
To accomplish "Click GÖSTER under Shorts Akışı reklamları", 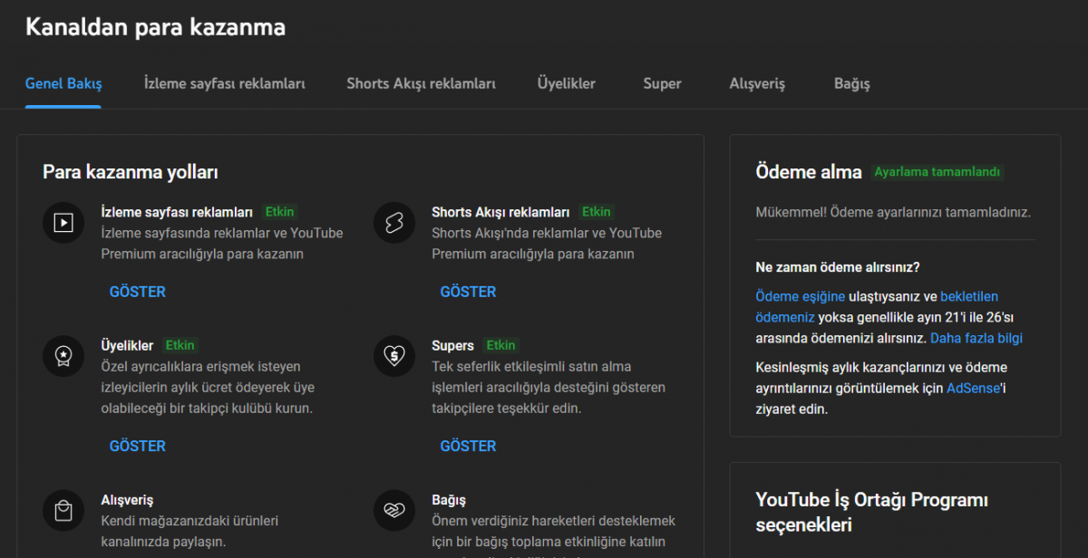I will click(468, 292).
